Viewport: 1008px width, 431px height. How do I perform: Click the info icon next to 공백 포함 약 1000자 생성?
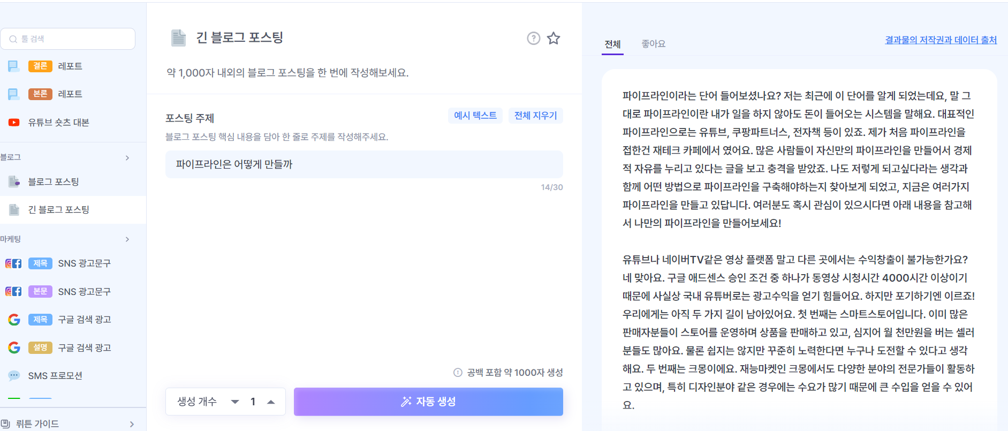(458, 372)
